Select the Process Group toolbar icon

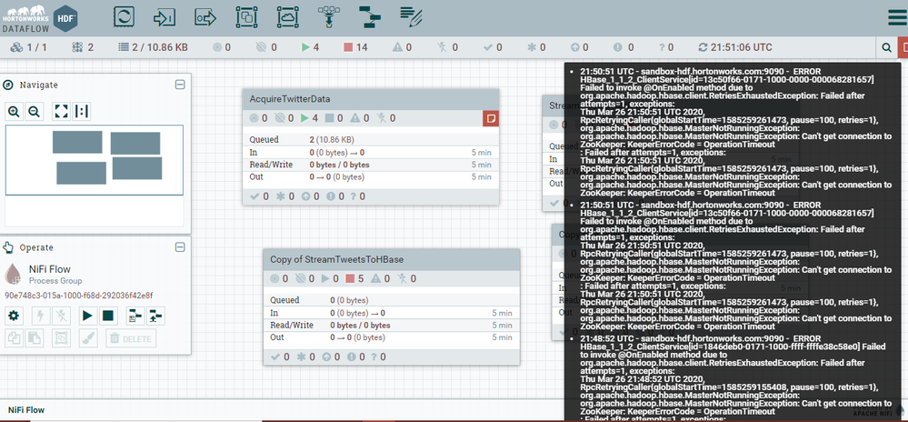tap(246, 17)
